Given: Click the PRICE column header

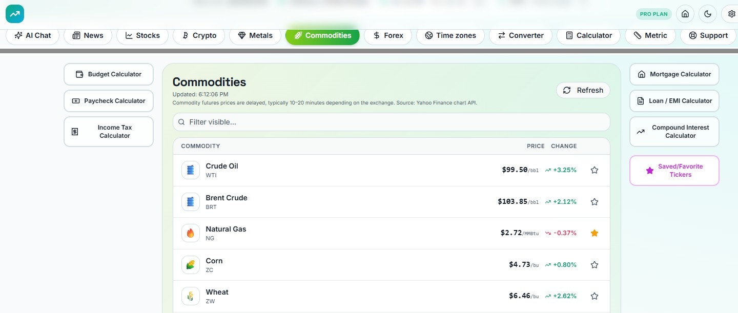Looking at the screenshot, I should click(x=536, y=146).
